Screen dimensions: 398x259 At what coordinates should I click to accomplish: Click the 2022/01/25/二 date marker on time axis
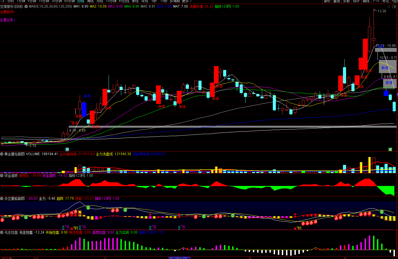(179, 258)
